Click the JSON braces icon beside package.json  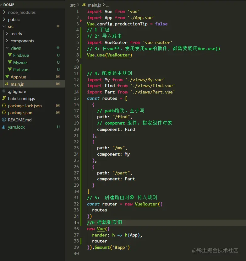click(x=4, y=113)
